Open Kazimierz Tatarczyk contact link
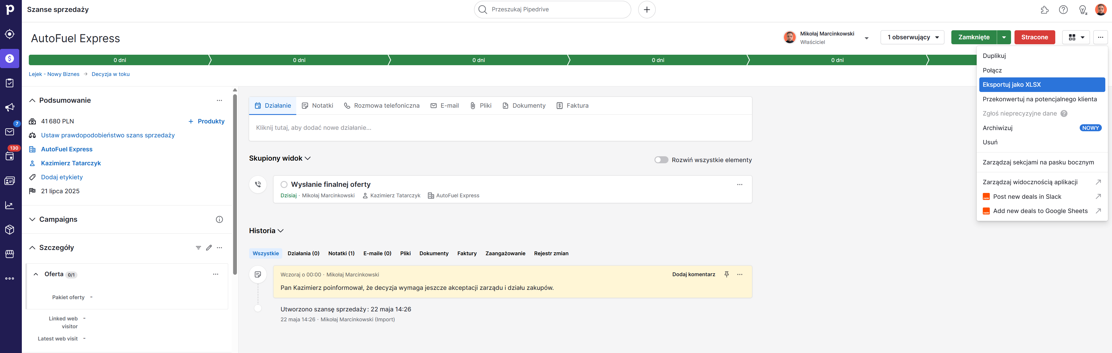Screen dimensions: 1112x353 pos(71,163)
